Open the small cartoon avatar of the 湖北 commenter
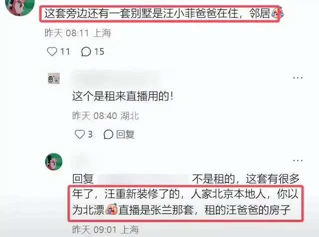 (54, 79)
